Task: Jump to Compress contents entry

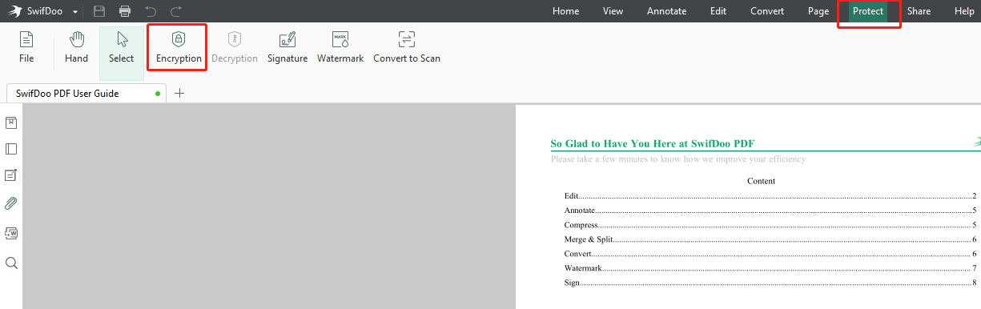Action: coord(770,225)
